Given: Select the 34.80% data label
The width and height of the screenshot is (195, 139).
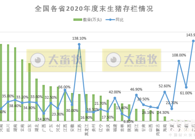Looking at the screenshot, I should point(30,108).
